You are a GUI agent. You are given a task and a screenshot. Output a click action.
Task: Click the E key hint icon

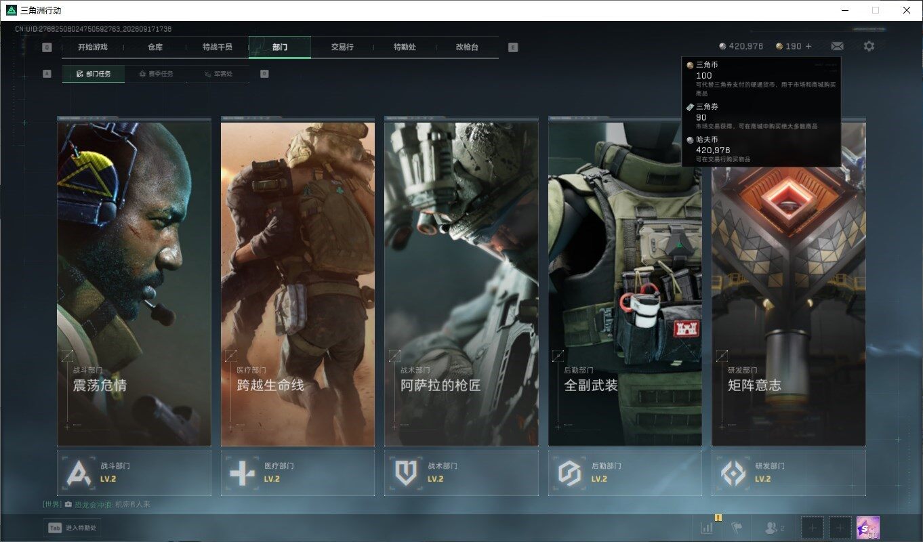[x=513, y=47]
